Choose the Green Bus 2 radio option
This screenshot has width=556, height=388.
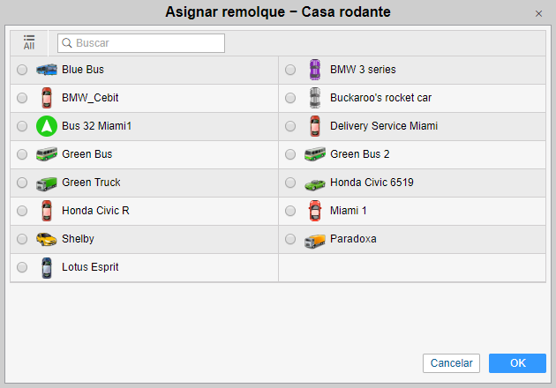coord(290,154)
